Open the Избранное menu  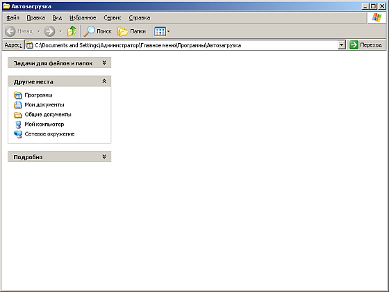(83, 17)
